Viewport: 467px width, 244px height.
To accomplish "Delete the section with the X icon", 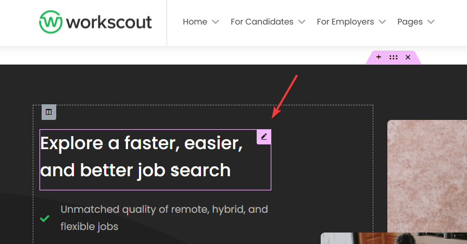I will click(408, 57).
